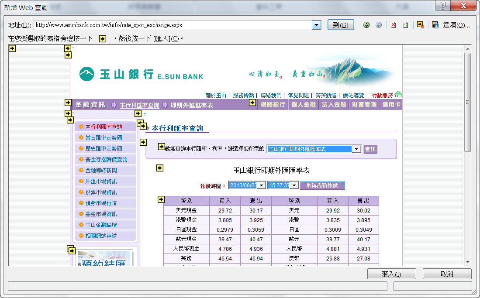Click the 取得最新報價 button
Screen dimensions: 480x298
click(322, 185)
